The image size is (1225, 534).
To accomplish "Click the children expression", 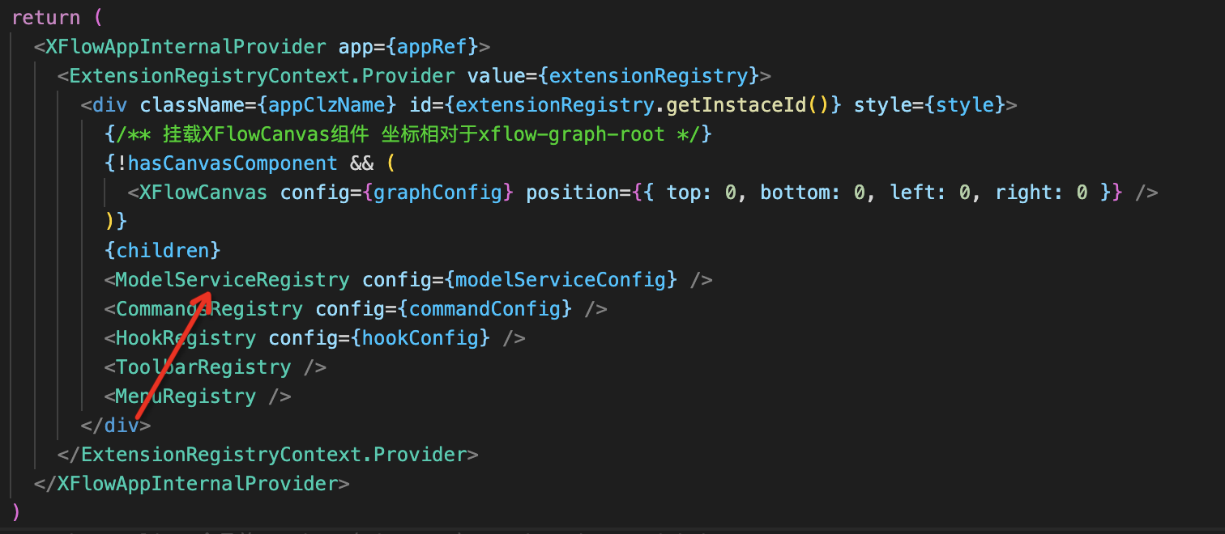I will point(162,250).
